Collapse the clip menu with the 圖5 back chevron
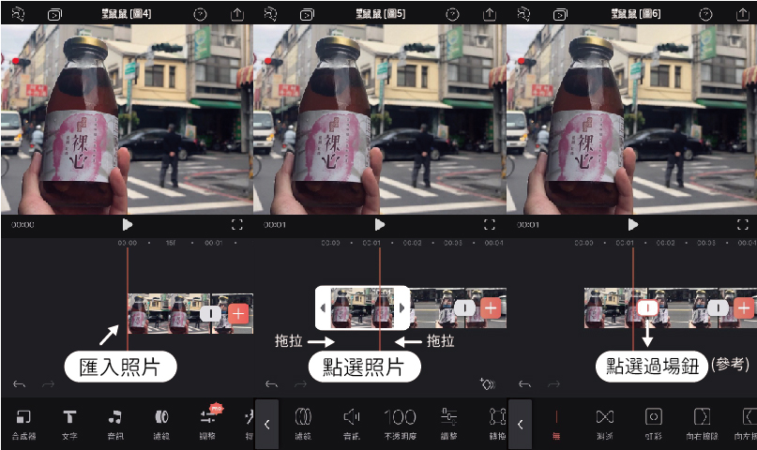The image size is (757, 450). click(x=266, y=424)
